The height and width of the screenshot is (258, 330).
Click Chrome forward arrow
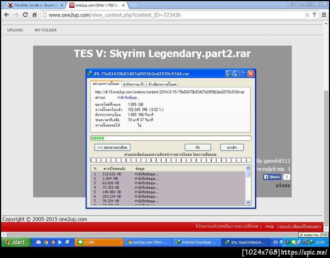[x=16, y=15]
